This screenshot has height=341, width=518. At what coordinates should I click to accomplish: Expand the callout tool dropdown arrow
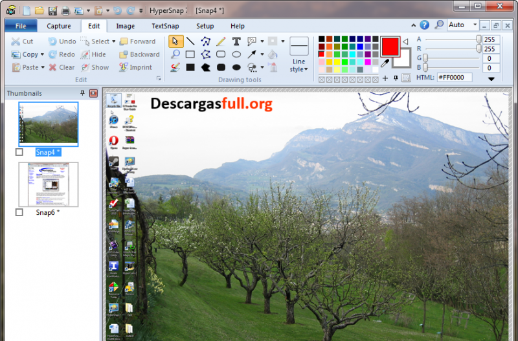click(262, 41)
